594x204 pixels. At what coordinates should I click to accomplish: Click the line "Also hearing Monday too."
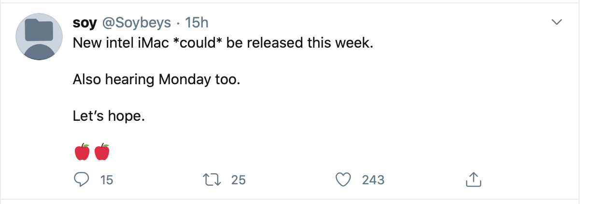tap(156, 79)
